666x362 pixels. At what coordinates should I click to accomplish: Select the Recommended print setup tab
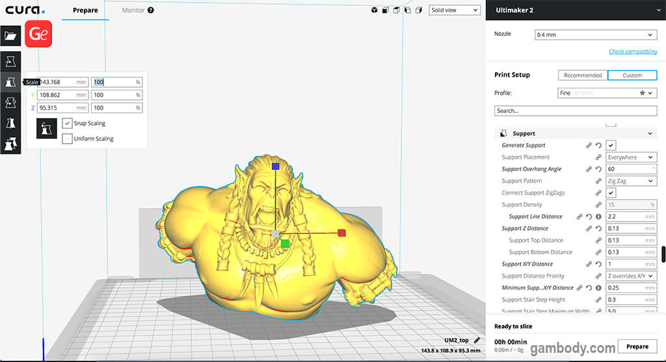(x=583, y=75)
